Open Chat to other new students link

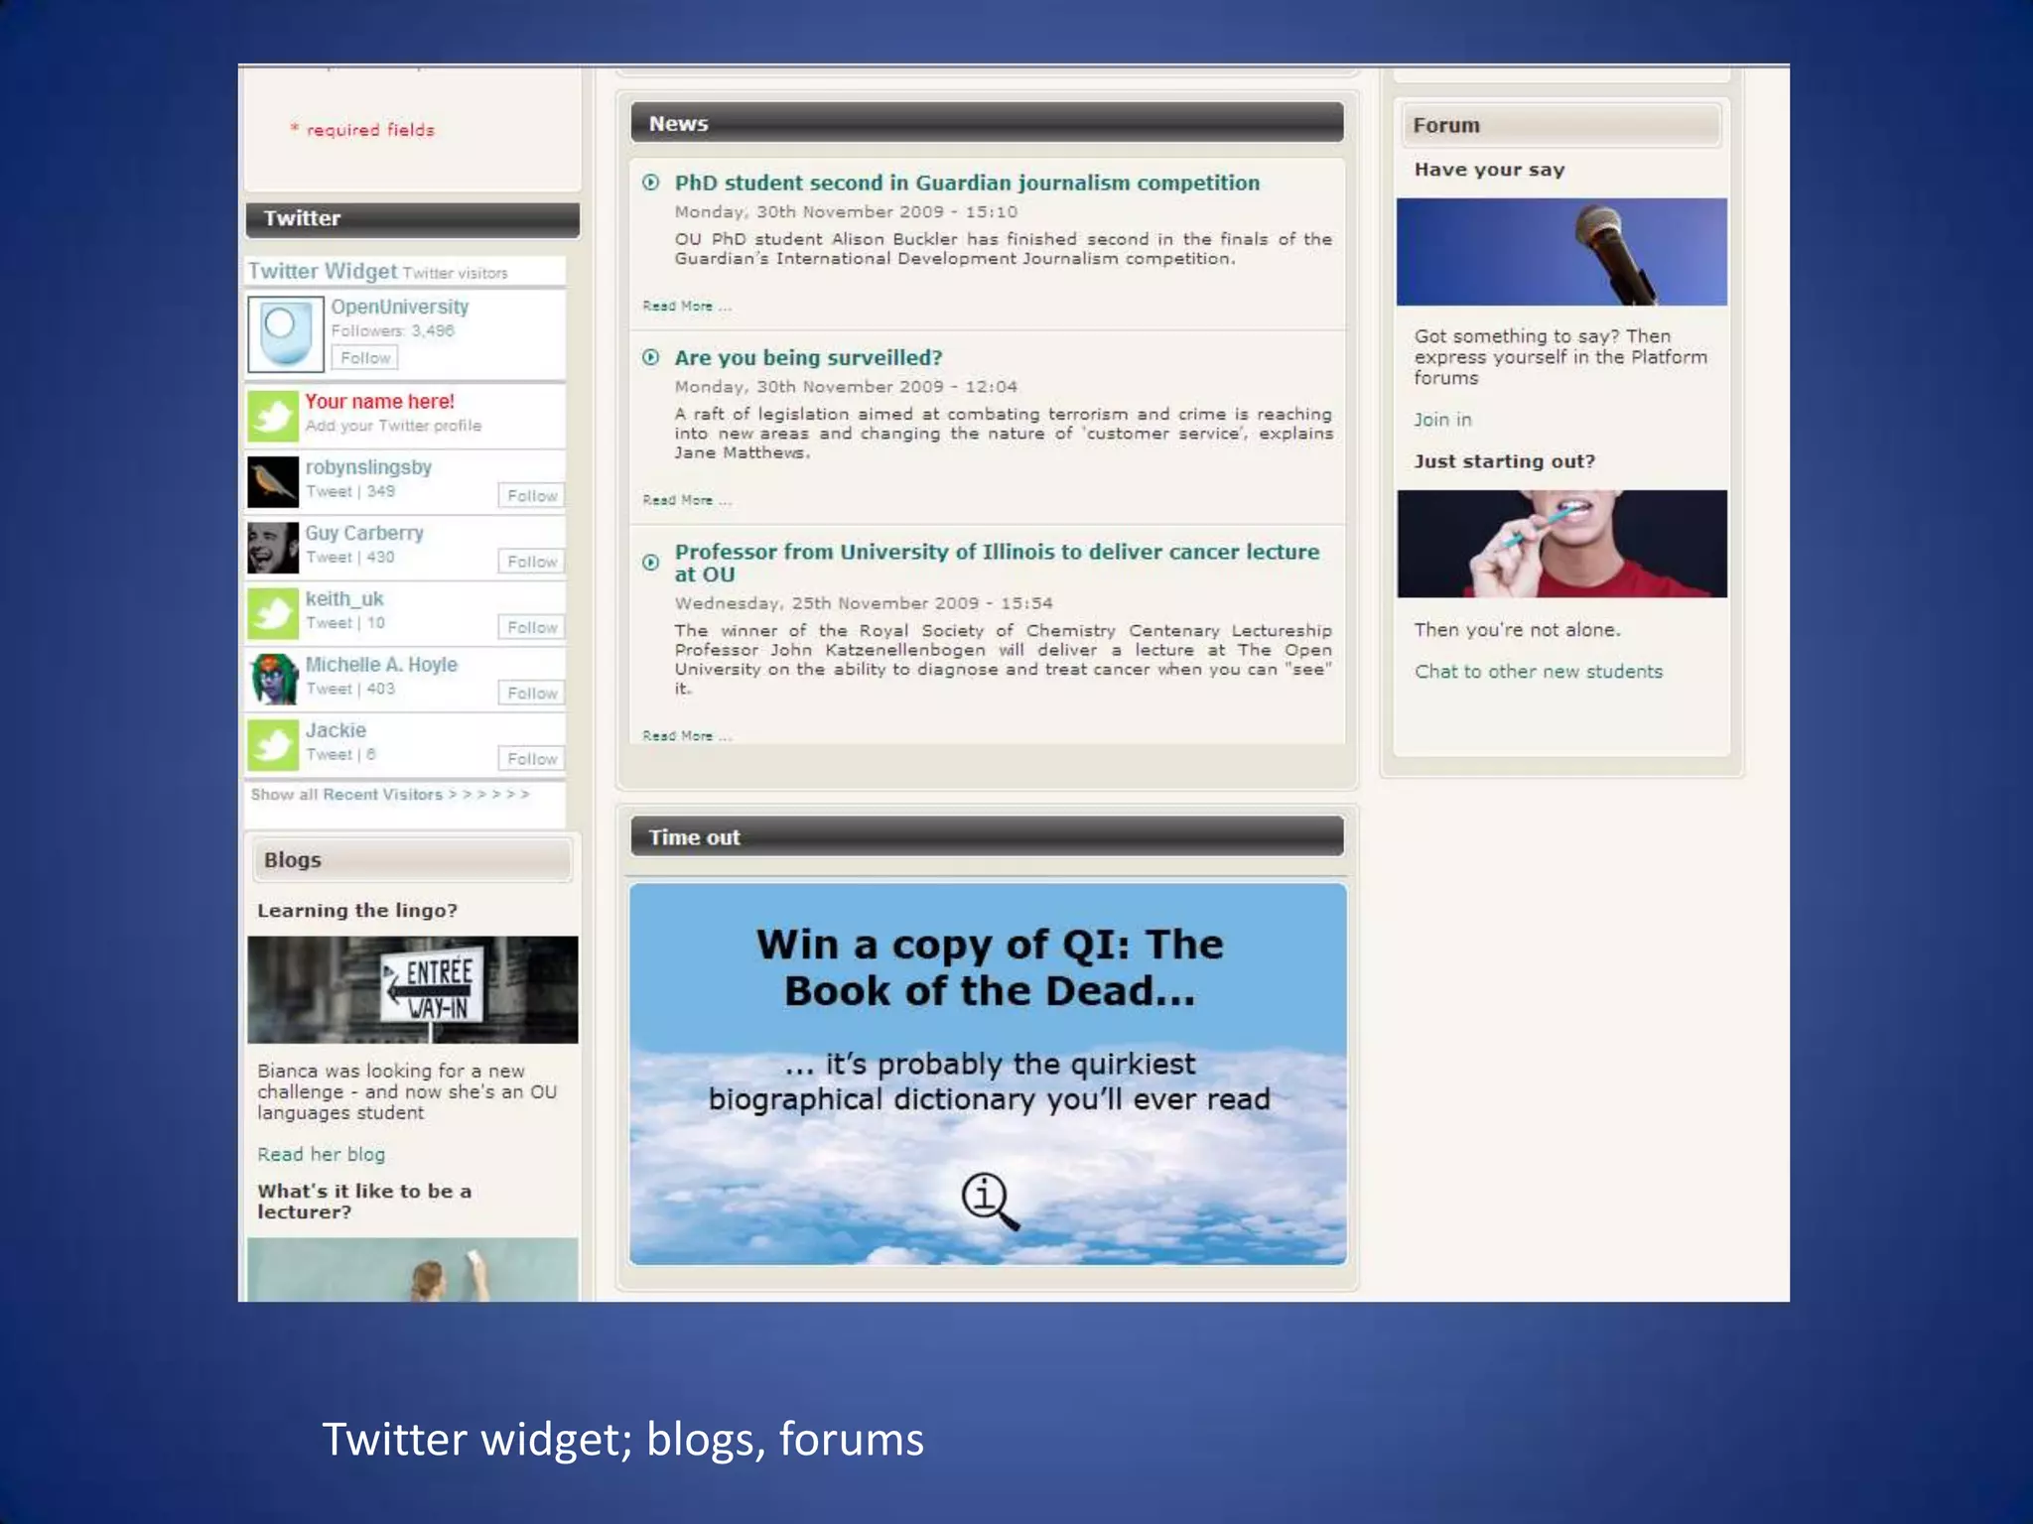1538,672
